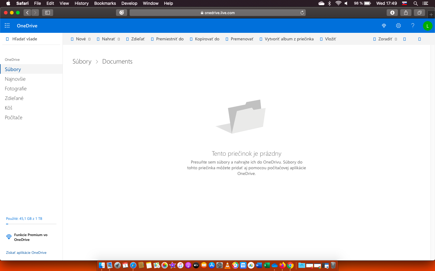Expand the Nové dropdown
This screenshot has width=435, height=271.
click(x=81, y=39)
